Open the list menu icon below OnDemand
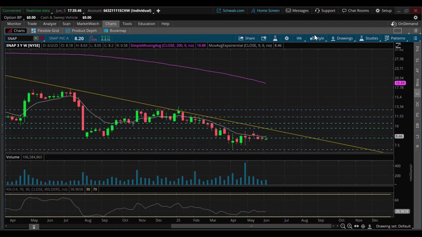 tap(416, 31)
